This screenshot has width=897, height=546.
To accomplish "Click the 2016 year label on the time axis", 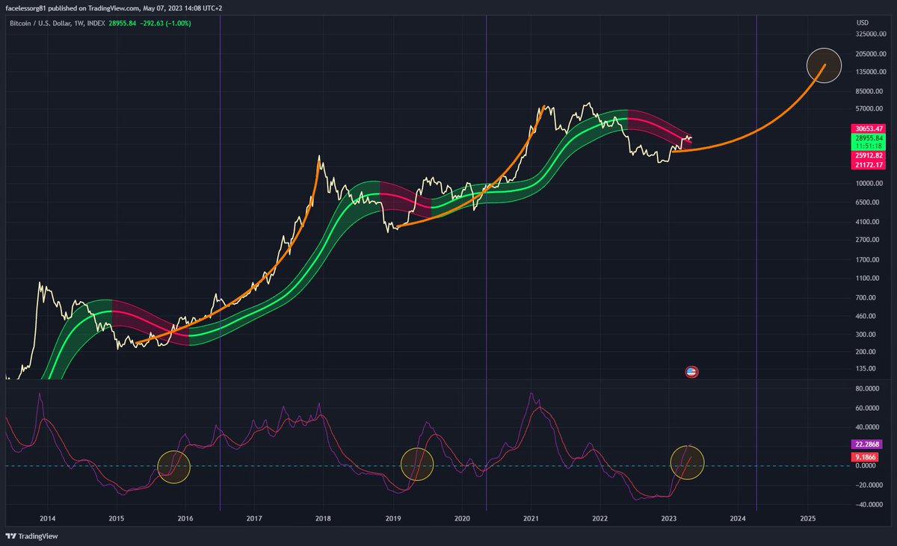I will (185, 518).
